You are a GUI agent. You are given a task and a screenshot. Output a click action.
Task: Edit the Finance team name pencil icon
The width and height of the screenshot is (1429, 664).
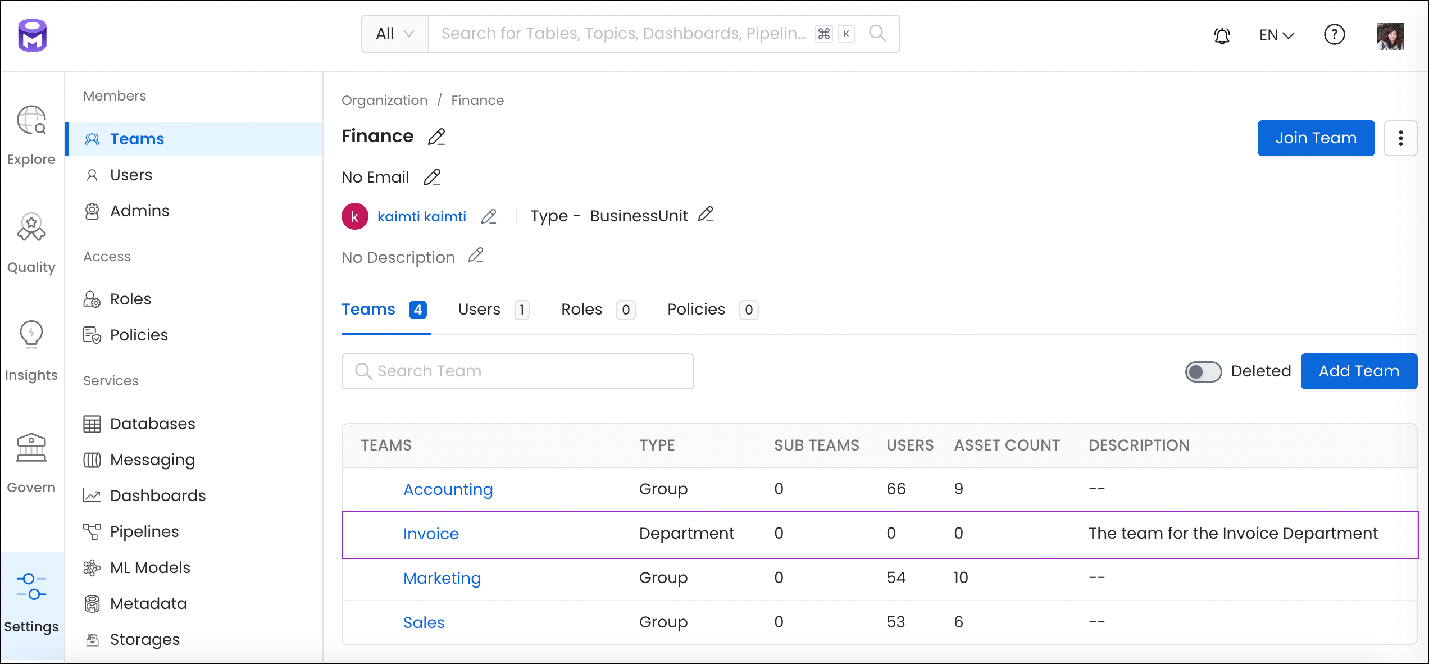pos(436,137)
